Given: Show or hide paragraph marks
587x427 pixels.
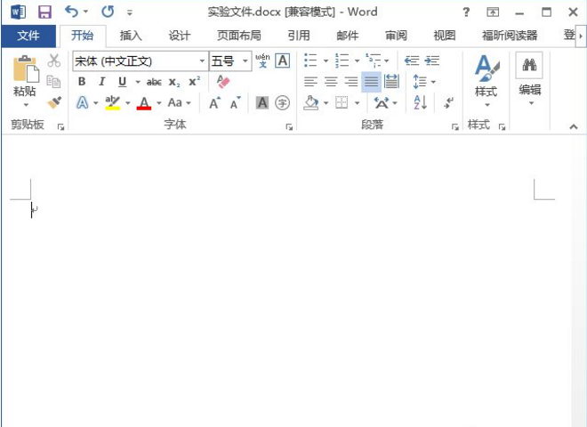Looking at the screenshot, I should pyautogui.click(x=448, y=102).
